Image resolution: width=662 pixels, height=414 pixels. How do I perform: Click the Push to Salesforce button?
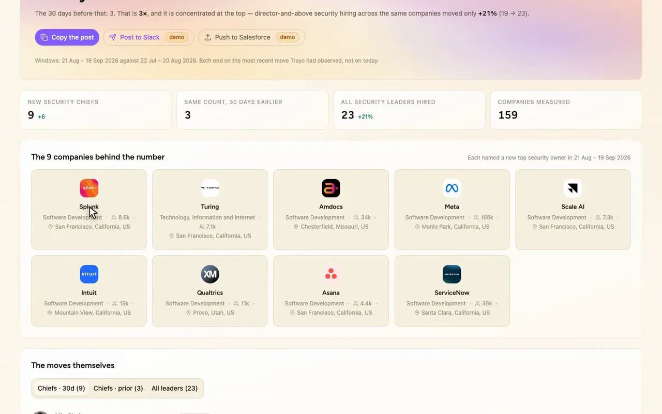click(251, 37)
